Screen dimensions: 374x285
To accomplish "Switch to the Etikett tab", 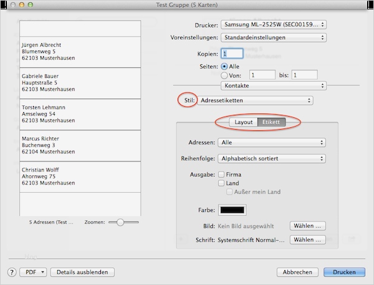I will pos(271,122).
